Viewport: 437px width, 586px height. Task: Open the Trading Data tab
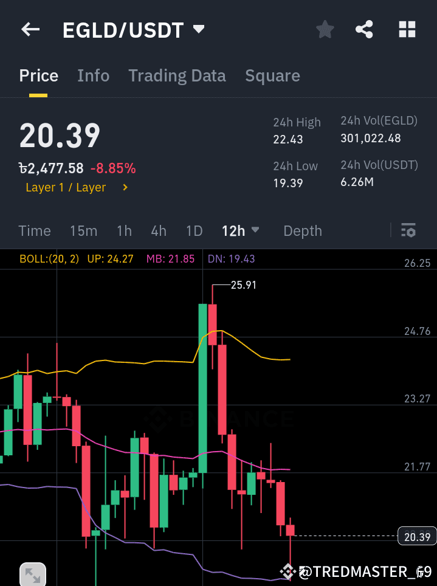(x=177, y=75)
